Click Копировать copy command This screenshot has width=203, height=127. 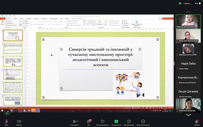tap(9, 23)
